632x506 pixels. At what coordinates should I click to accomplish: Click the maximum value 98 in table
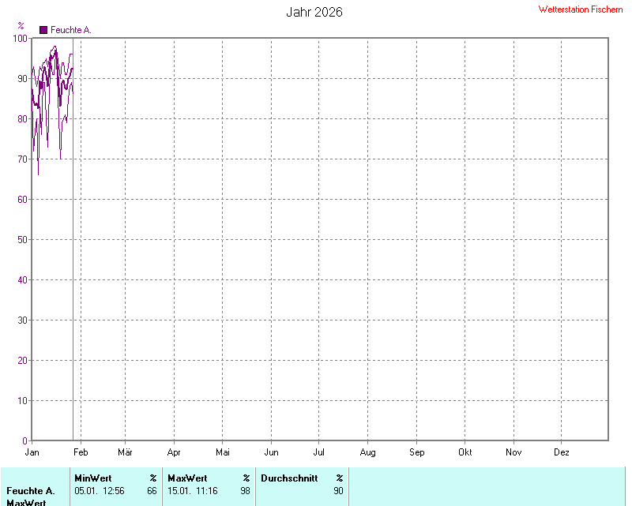(245, 491)
